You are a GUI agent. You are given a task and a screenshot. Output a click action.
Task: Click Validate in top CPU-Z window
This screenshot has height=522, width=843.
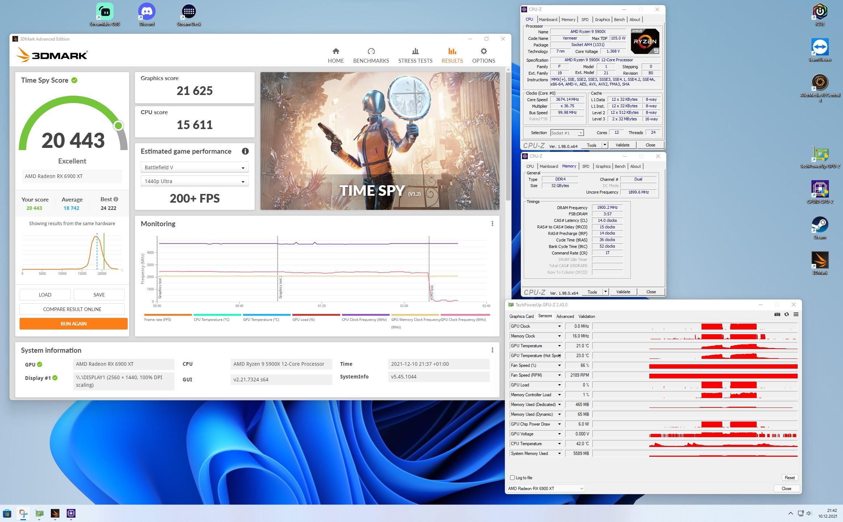(x=622, y=145)
